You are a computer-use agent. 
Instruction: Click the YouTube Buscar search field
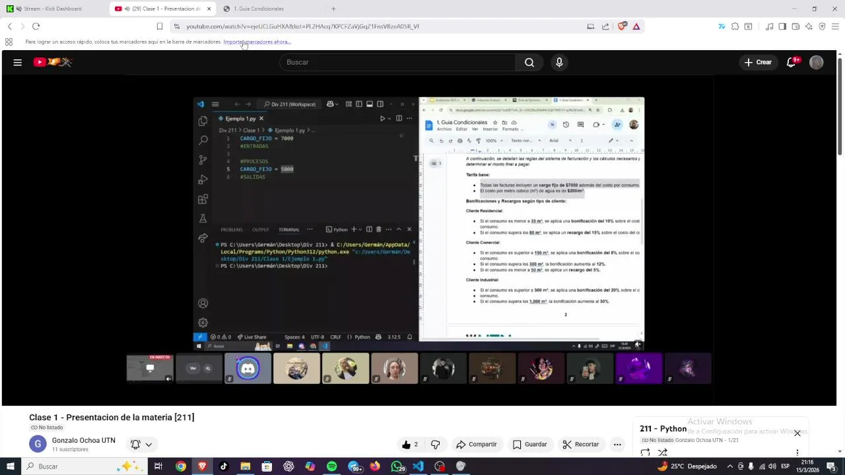pyautogui.click(x=397, y=62)
